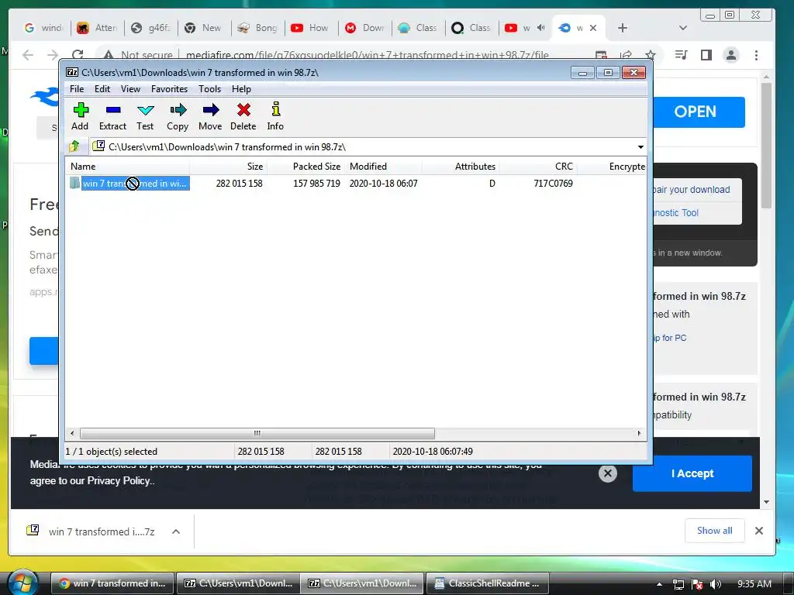The height and width of the screenshot is (595, 794).
Task: Go up one folder level in 7-Zip
Action: 75,146
